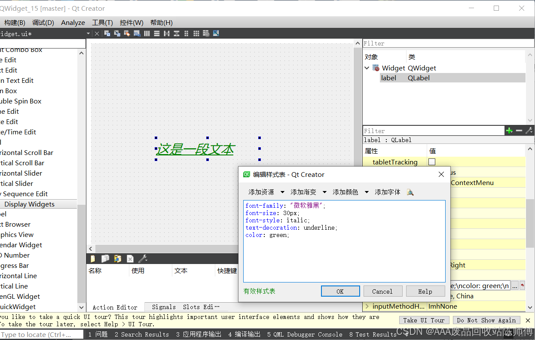This screenshot has height=340, width=535.
Task: Open the 添加颜色 dropdown arrow
Action: (x=367, y=192)
